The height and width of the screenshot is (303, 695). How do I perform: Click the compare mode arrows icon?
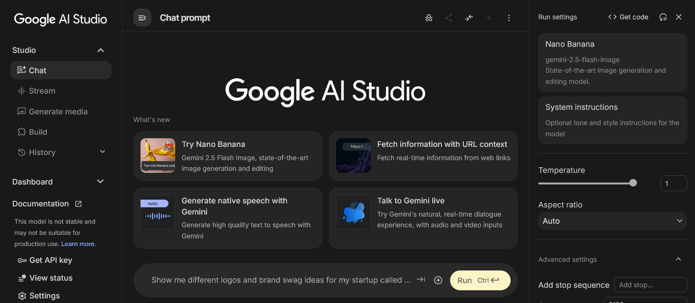tap(469, 18)
